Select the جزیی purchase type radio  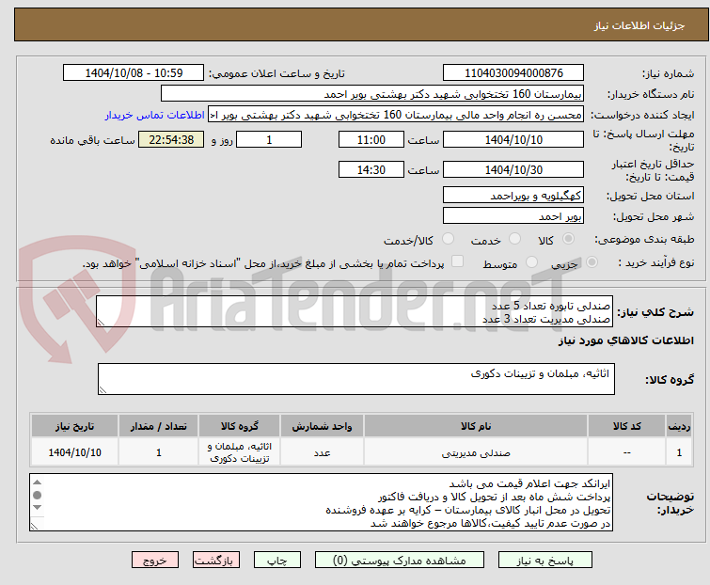[x=592, y=262]
